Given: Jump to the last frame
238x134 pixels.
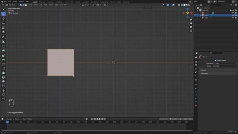Looking at the screenshot, I should point(104,119).
